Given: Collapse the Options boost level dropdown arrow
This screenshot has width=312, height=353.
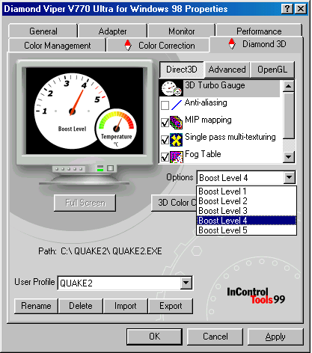Looking at the screenshot, I should coord(290,177).
